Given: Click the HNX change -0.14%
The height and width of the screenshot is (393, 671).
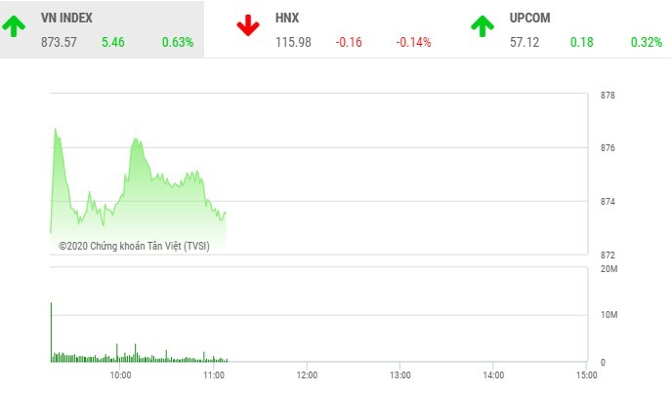Looking at the screenshot, I should pyautogui.click(x=413, y=42).
